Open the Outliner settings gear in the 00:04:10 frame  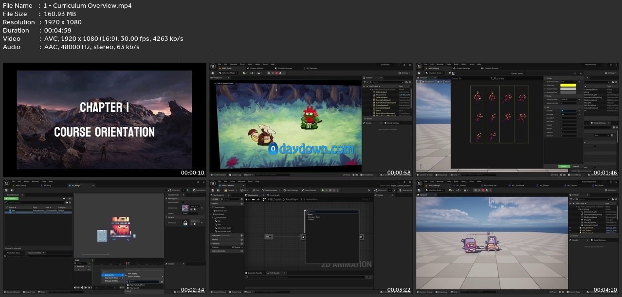[617, 199]
